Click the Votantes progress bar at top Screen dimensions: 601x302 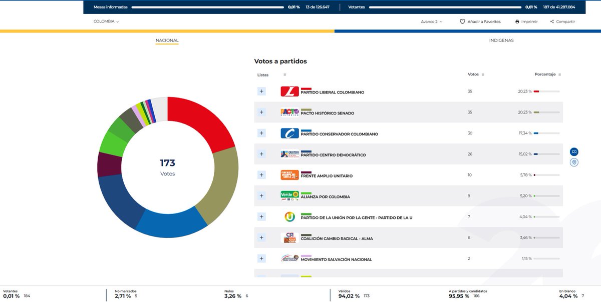pos(444,7)
